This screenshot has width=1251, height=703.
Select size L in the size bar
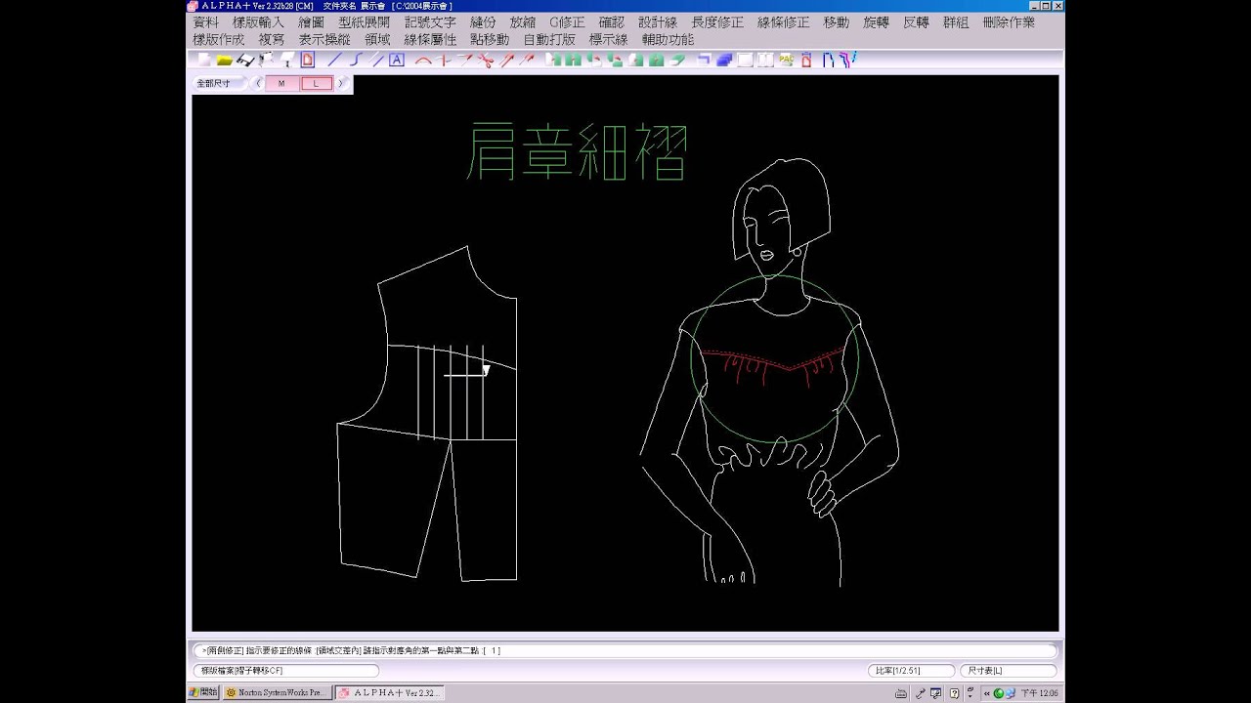pyautogui.click(x=316, y=83)
